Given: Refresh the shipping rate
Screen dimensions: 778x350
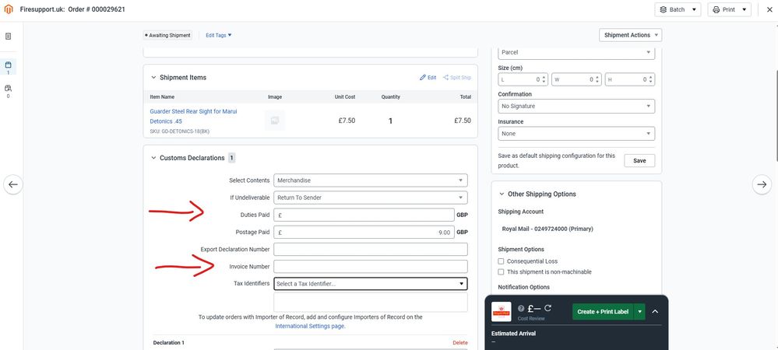Looking at the screenshot, I should (548, 308).
